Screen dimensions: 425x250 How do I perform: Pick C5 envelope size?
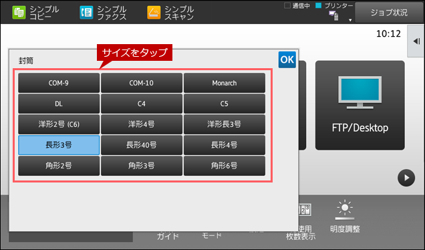pyautogui.click(x=225, y=104)
